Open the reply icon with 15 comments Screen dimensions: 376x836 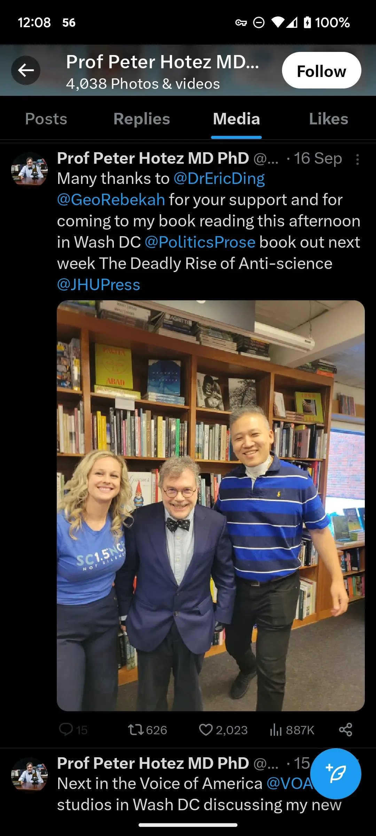pos(66,729)
